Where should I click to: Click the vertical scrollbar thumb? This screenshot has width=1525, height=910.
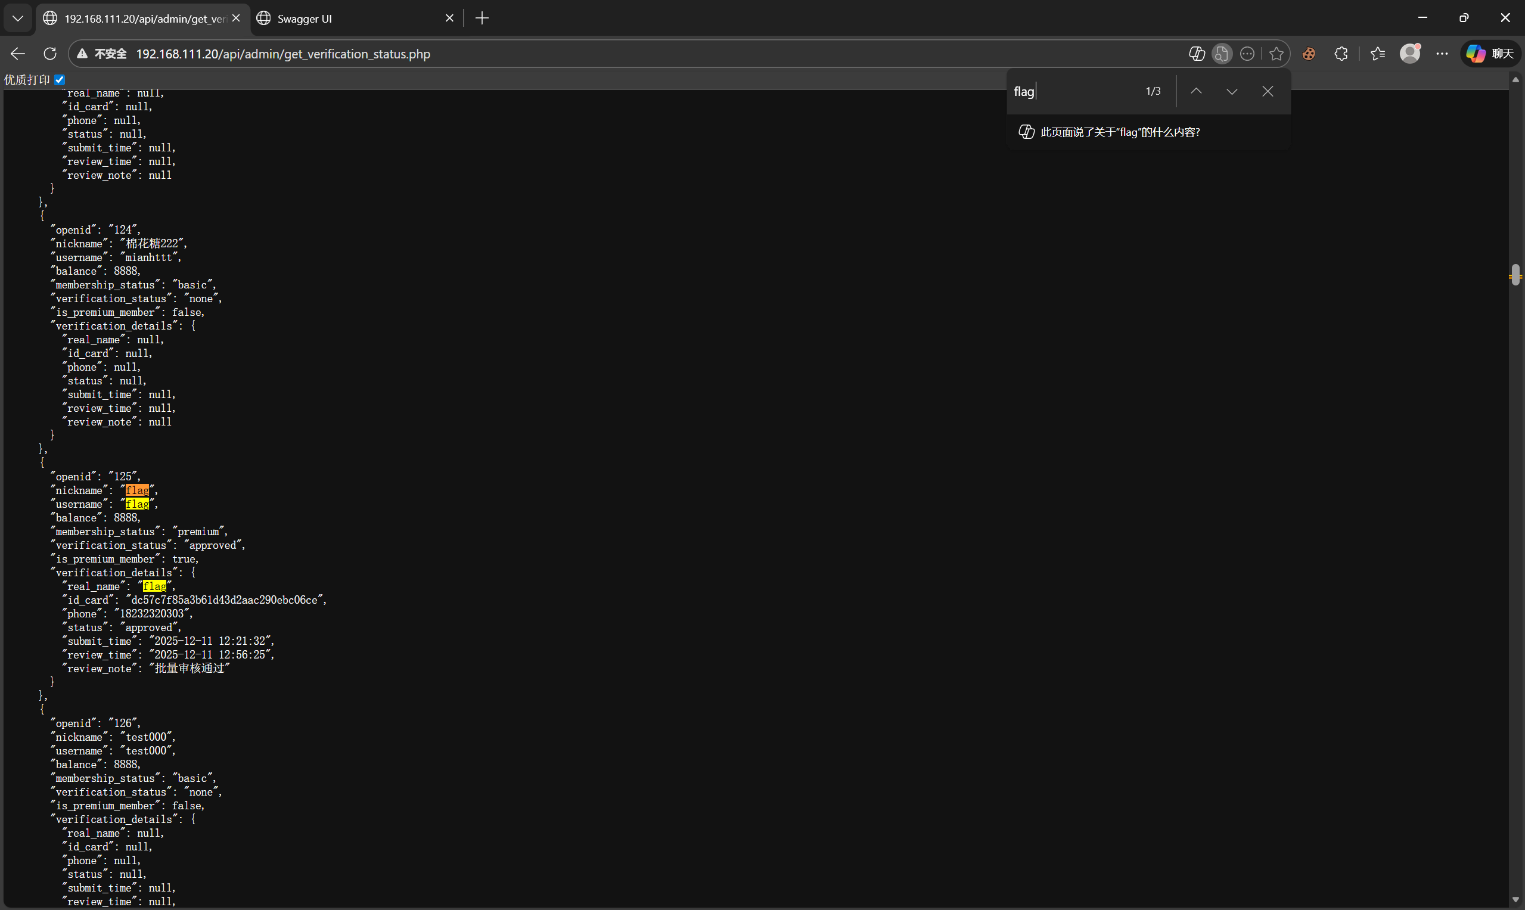[x=1516, y=275]
